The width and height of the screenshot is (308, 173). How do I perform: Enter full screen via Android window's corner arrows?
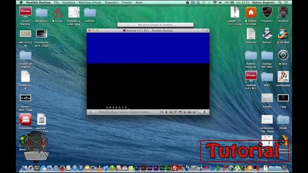pyautogui.click(x=207, y=31)
